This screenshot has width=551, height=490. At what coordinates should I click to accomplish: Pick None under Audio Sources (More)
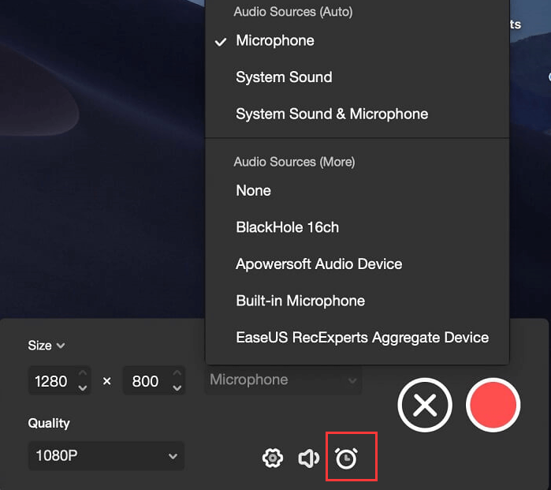tap(357, 191)
